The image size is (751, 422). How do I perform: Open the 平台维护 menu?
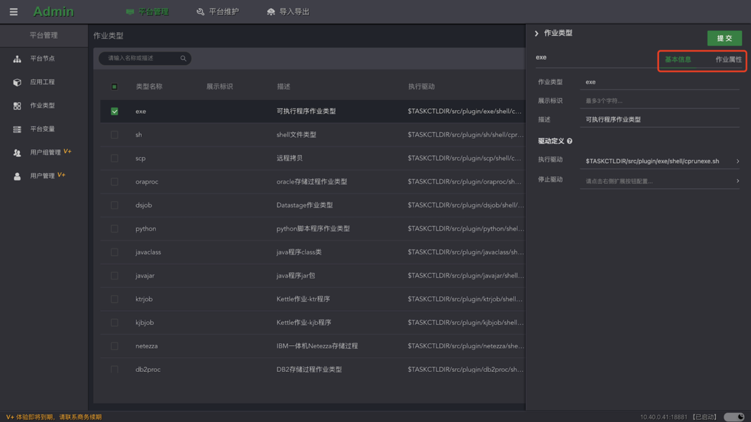[x=218, y=11]
